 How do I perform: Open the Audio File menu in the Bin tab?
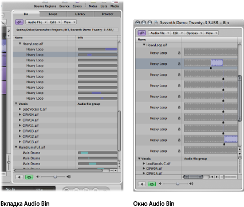pos(37,22)
